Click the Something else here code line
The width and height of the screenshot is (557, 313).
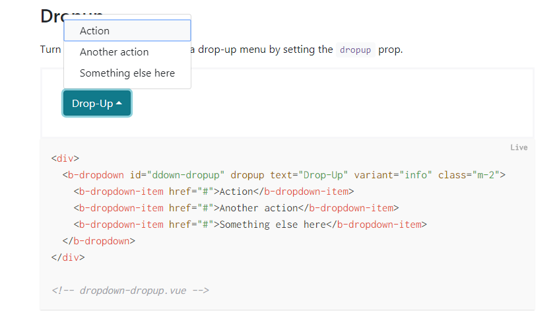250,225
